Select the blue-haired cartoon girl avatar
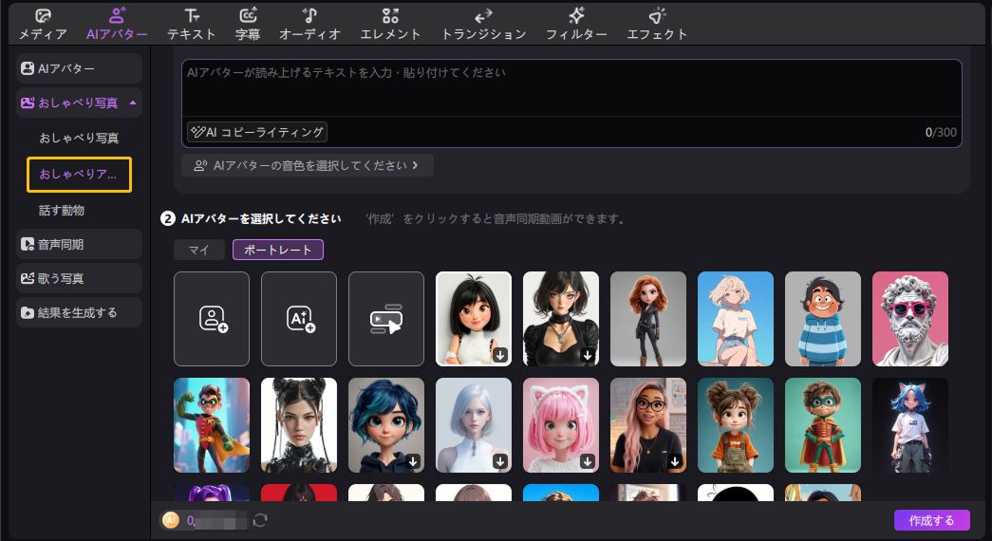 [x=386, y=425]
